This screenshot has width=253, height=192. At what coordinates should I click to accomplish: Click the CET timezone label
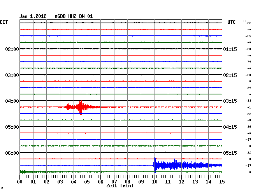(x=4, y=22)
